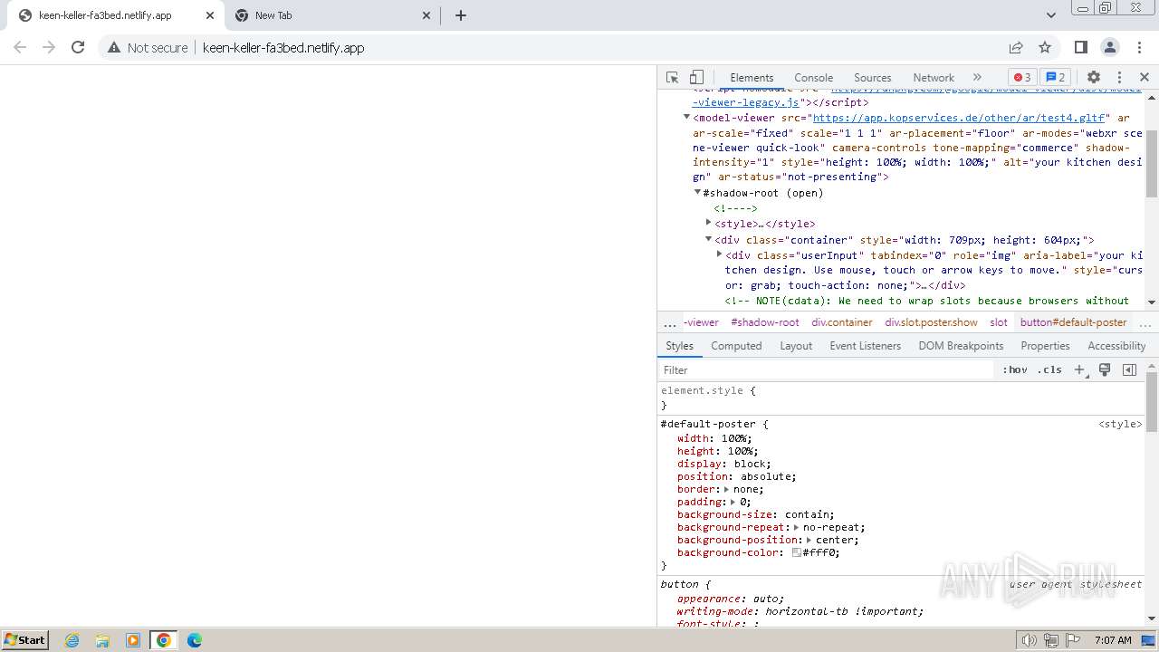The width and height of the screenshot is (1159, 652).
Task: Expand the padding shorthand property
Action: pos(733,502)
